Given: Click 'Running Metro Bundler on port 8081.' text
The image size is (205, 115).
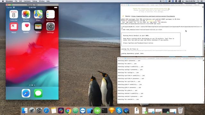Looking at the screenshot, I should [136, 35].
